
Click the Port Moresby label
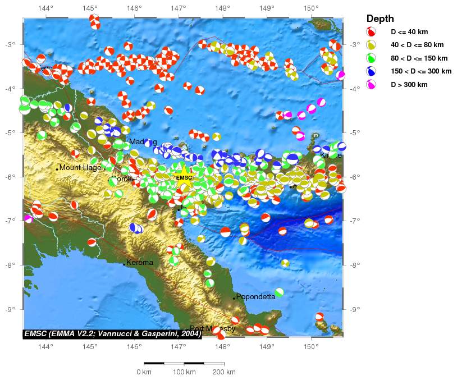[x=208, y=328]
